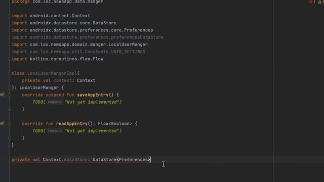Screen dimensions: 324x182
Task: Click the kotlinx.coroutines.flow.Flow import
Action: 66,59
